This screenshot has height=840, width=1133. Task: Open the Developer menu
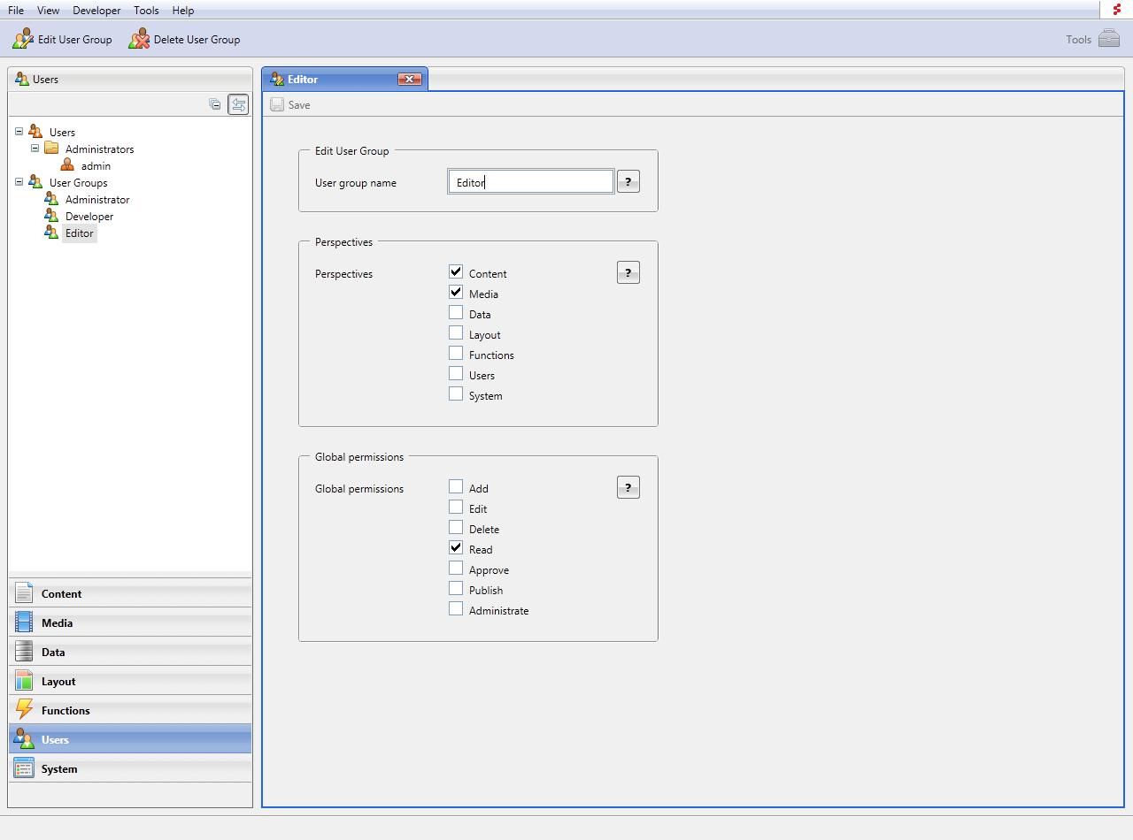click(96, 11)
